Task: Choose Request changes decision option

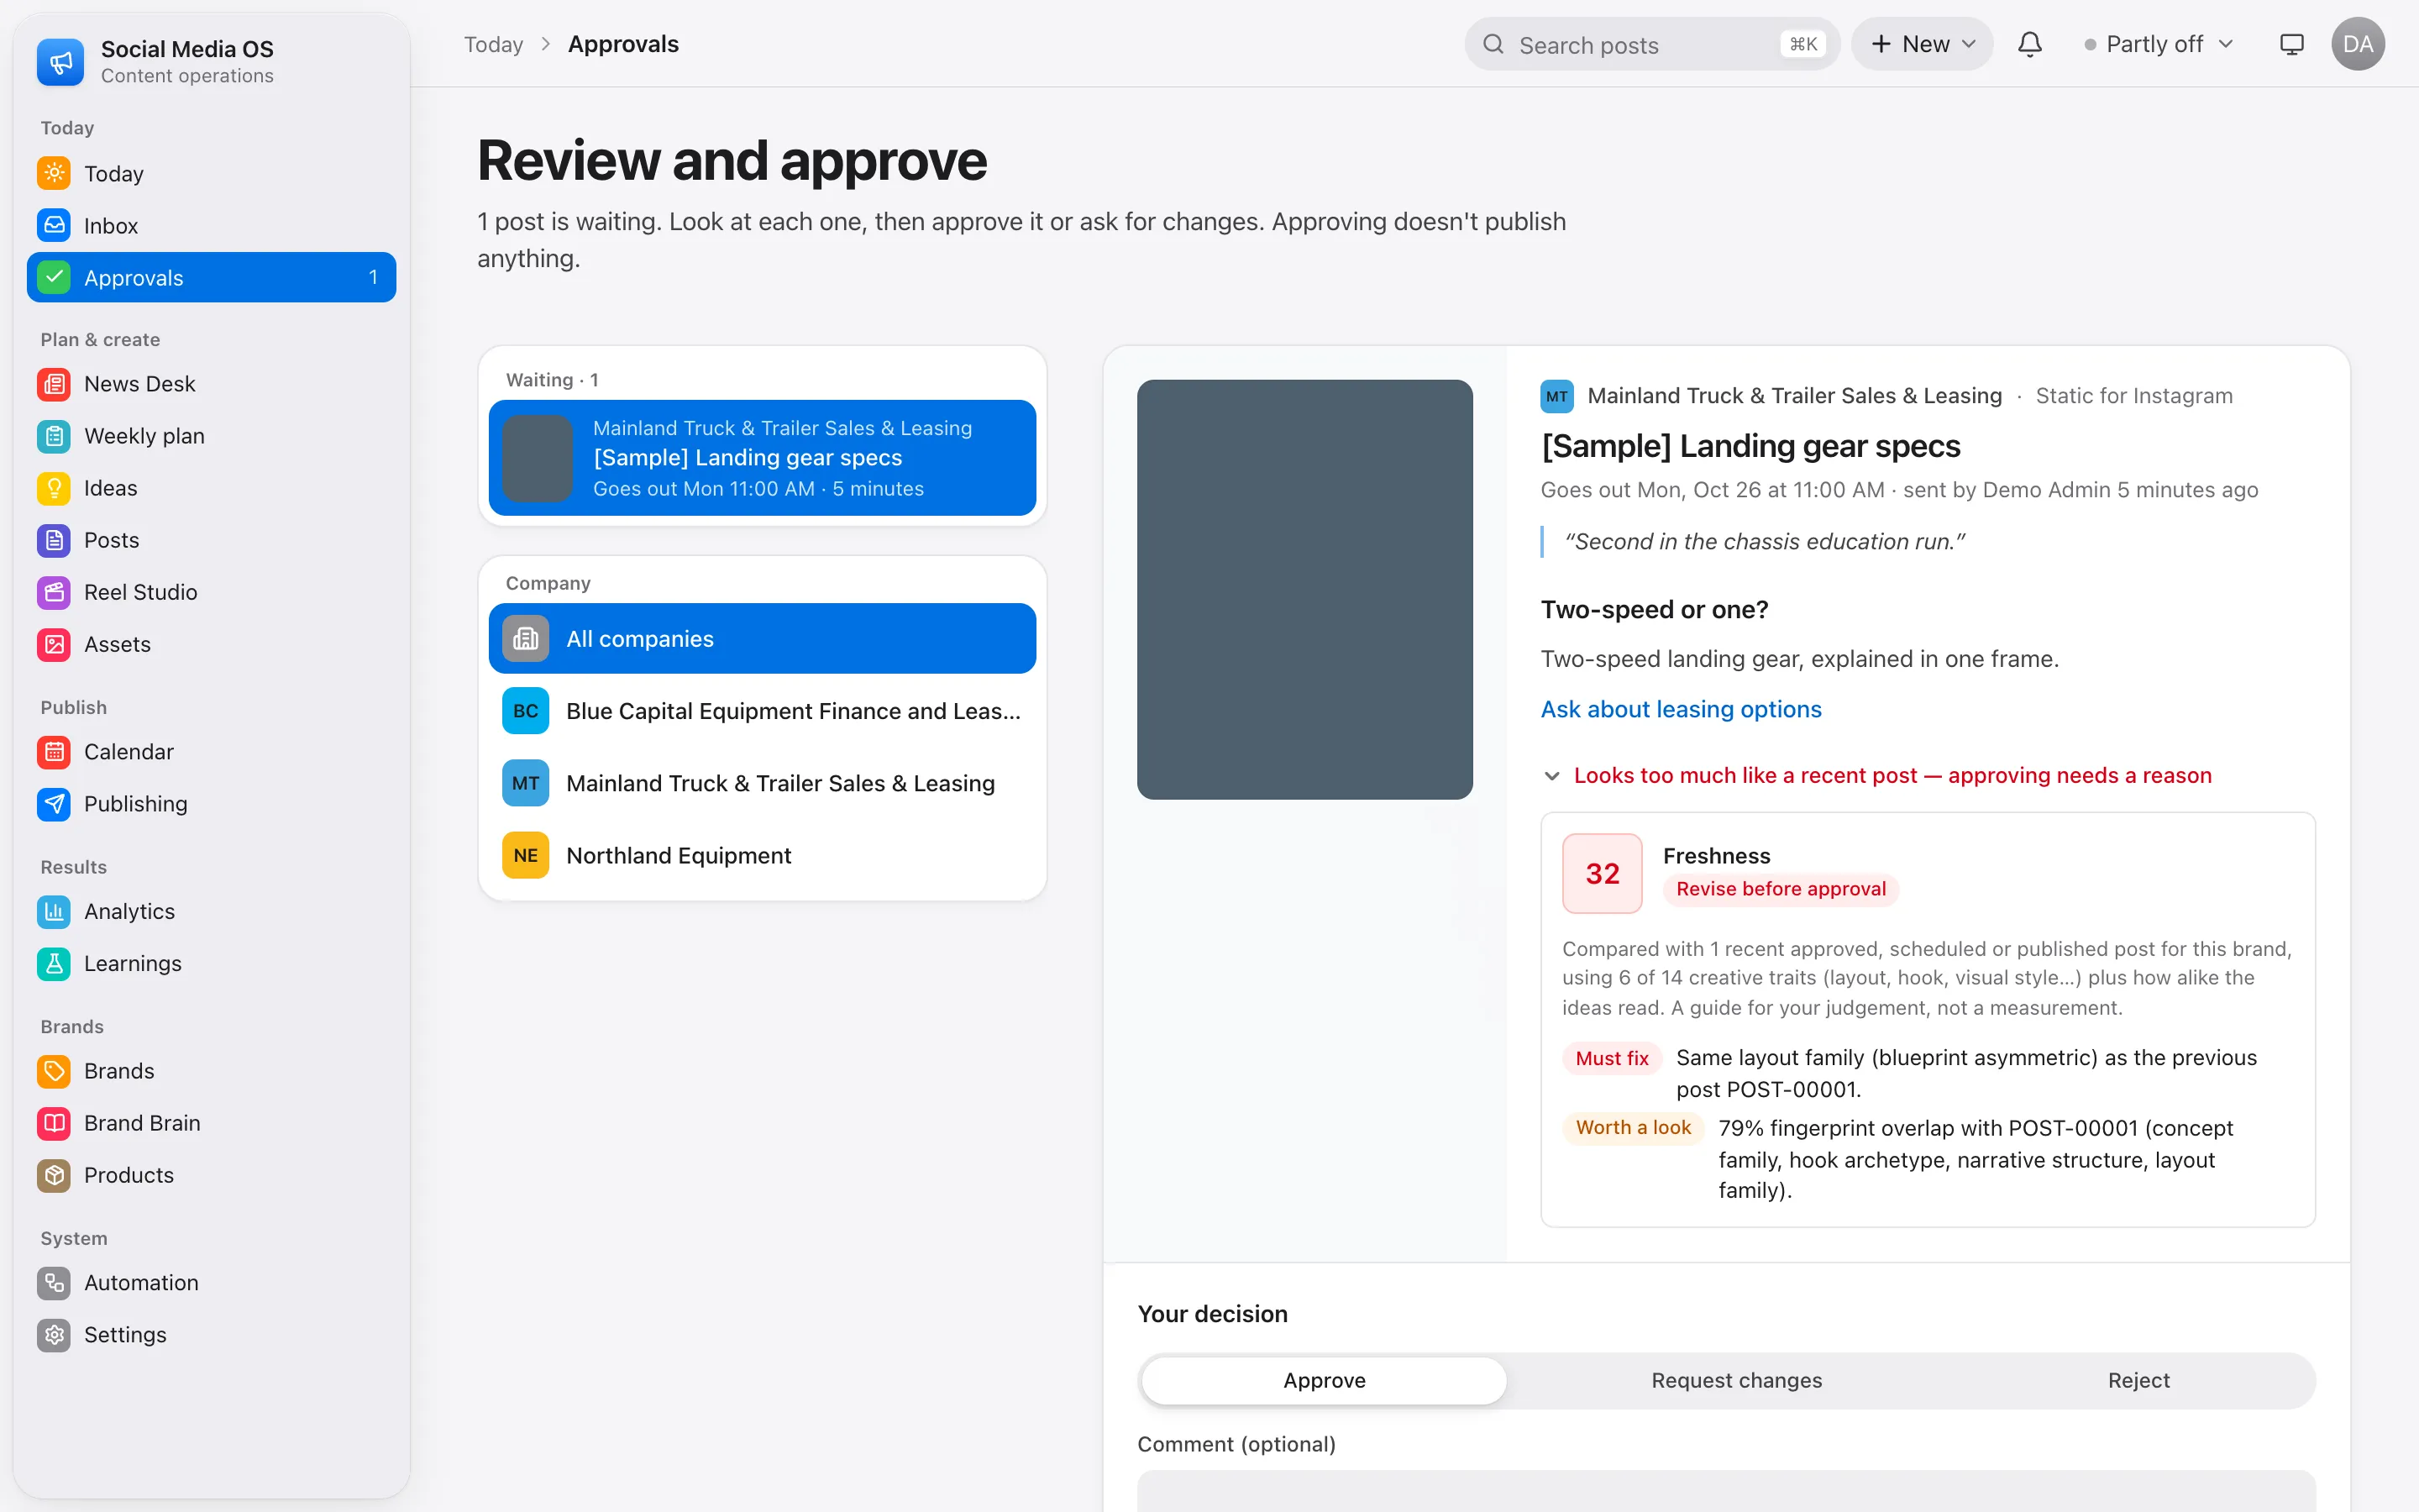Action: 1736,1380
